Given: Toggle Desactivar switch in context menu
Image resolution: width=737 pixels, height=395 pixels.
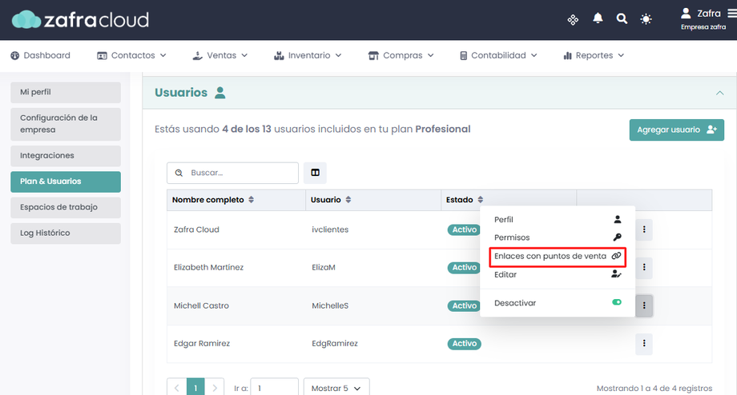Looking at the screenshot, I should (617, 302).
